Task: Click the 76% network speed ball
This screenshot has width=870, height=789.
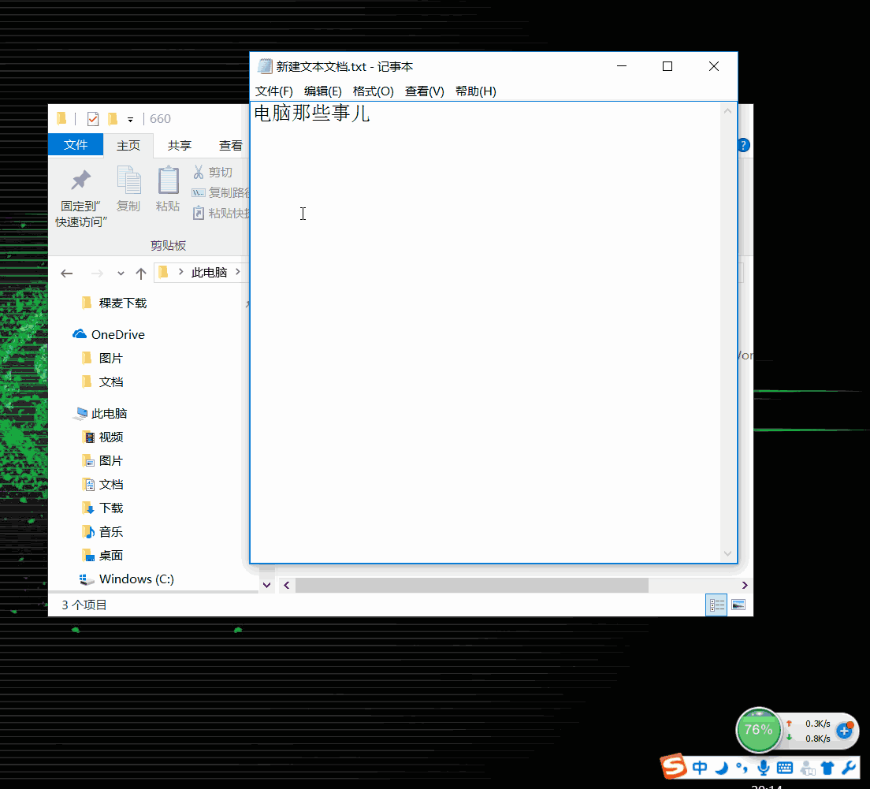Action: pyautogui.click(x=758, y=729)
